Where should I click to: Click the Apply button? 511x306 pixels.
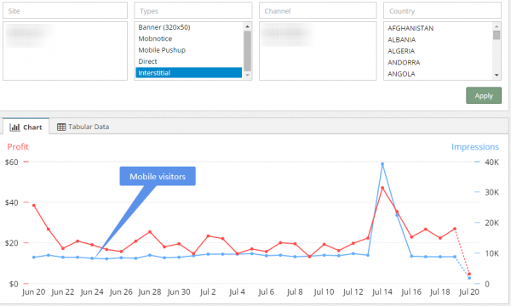click(x=484, y=95)
